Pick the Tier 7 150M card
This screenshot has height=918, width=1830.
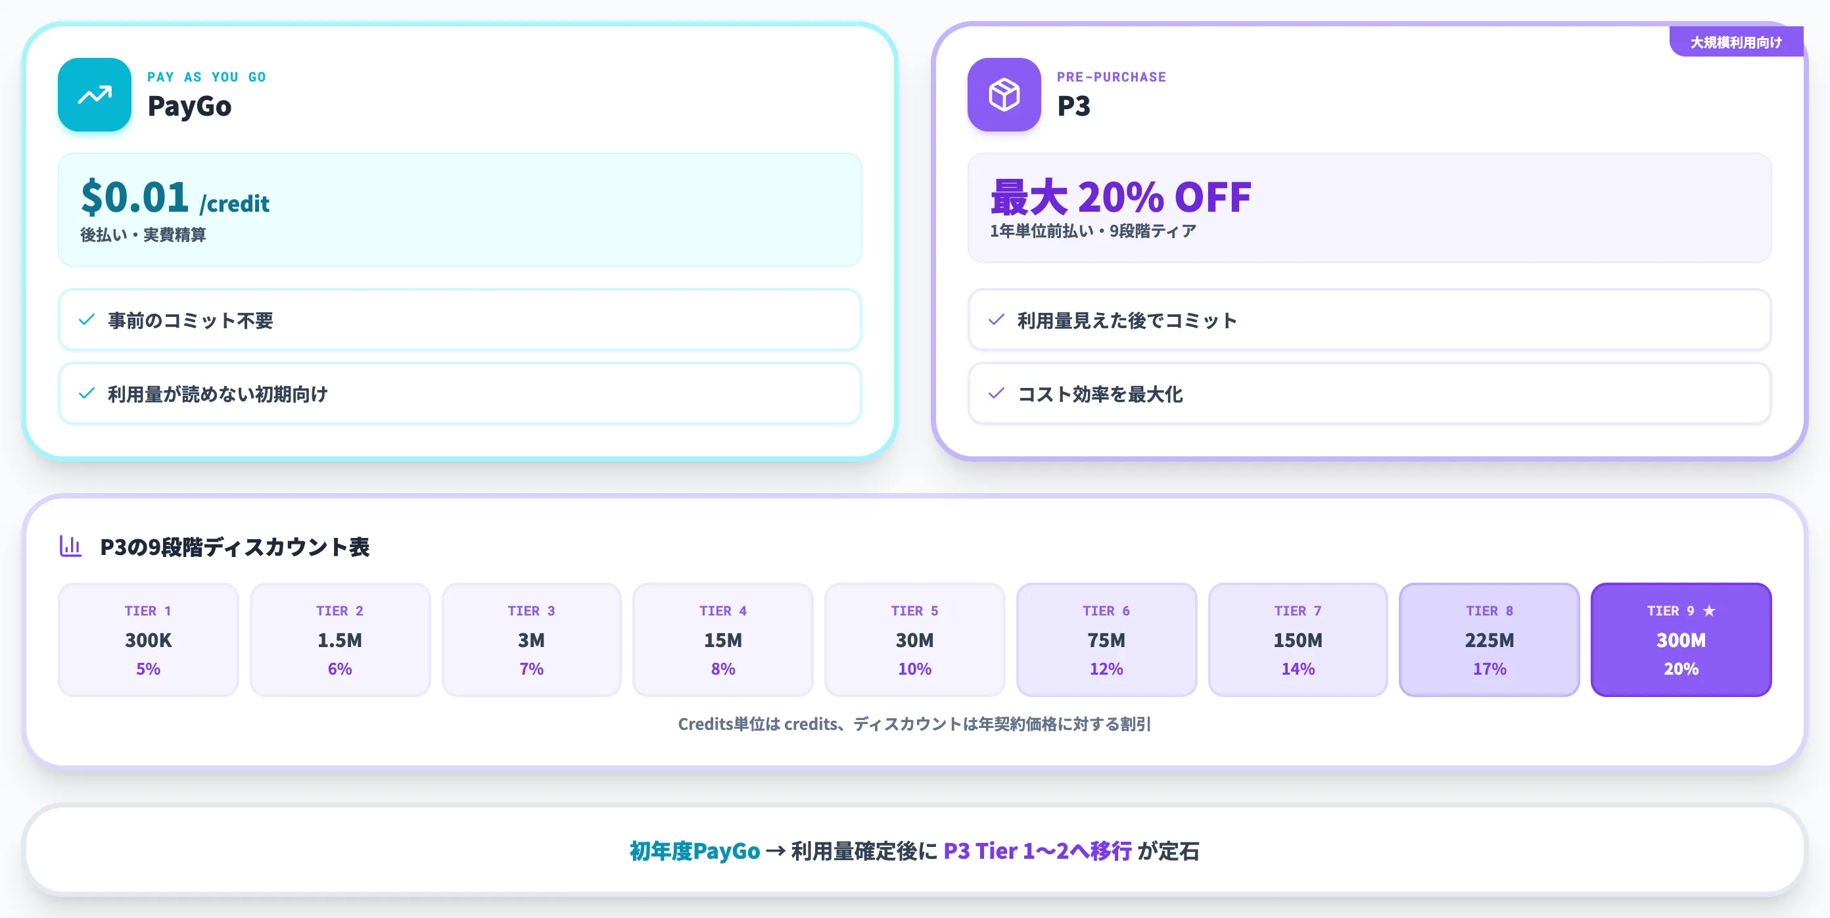coord(1298,639)
